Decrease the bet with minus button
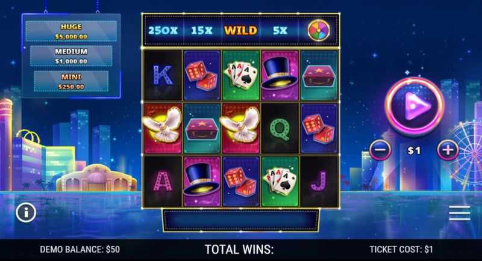This screenshot has height=261, width=482. pyautogui.click(x=380, y=150)
